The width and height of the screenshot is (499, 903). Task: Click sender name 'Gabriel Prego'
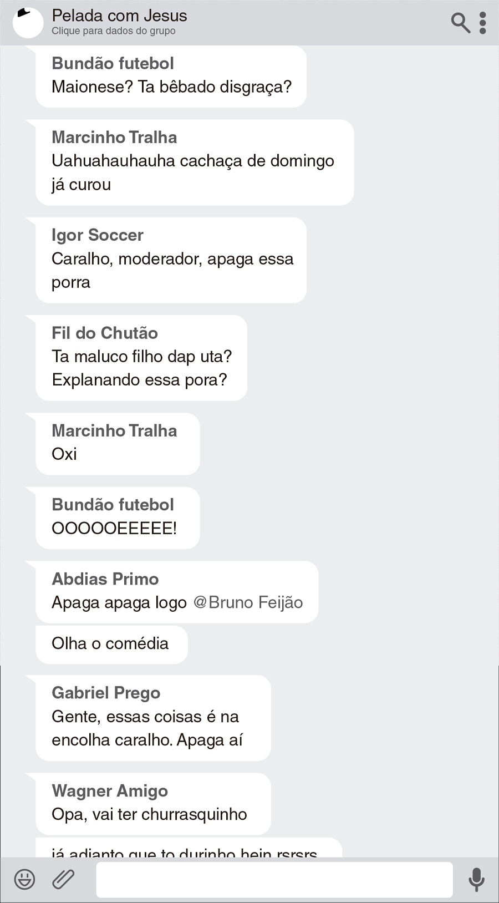click(x=106, y=693)
